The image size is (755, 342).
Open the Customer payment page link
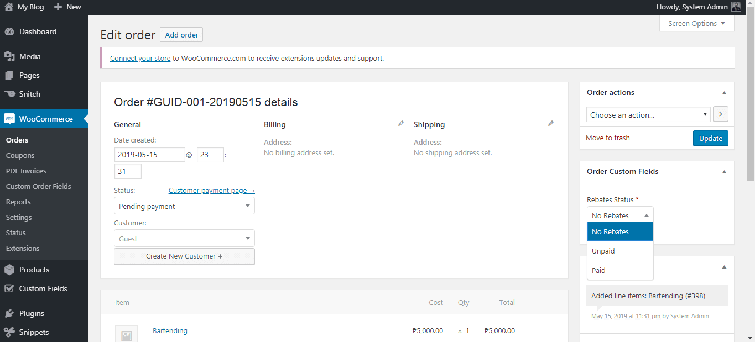[211, 190]
